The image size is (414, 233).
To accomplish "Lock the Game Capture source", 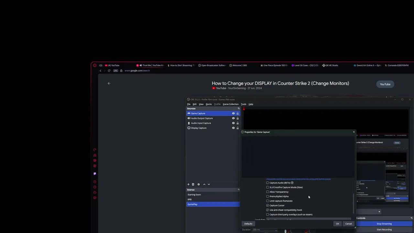I will [x=237, y=114].
